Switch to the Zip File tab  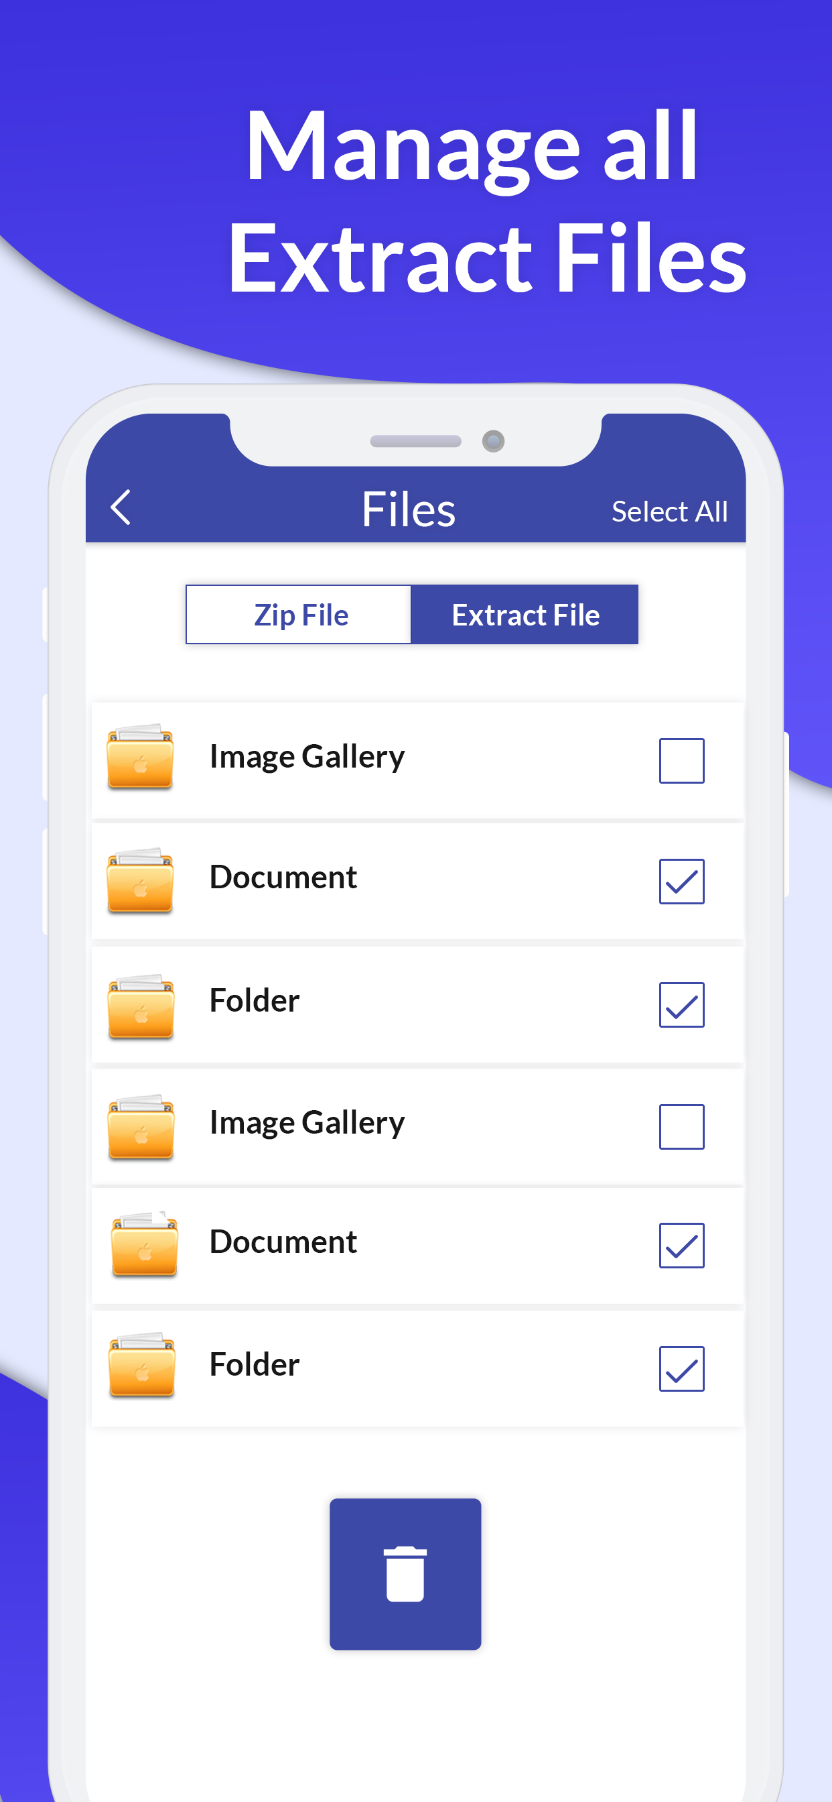[299, 614]
